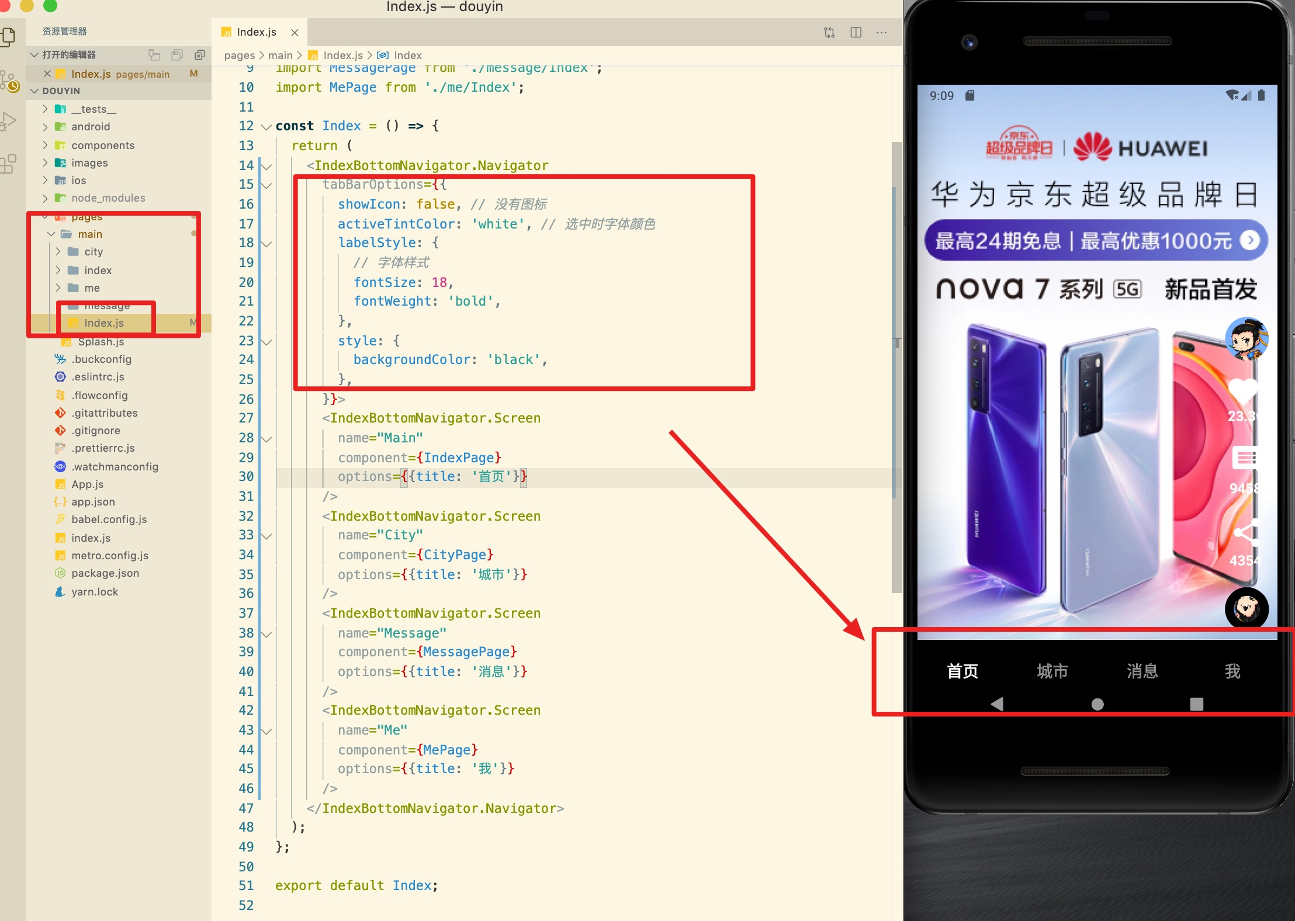Image resolution: width=1295 pixels, height=921 pixels.
Task: Tap Android recents square button in emulator
Action: 1196,704
